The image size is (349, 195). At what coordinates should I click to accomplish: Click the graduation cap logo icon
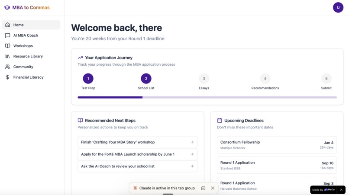pyautogui.click(x=7, y=7)
